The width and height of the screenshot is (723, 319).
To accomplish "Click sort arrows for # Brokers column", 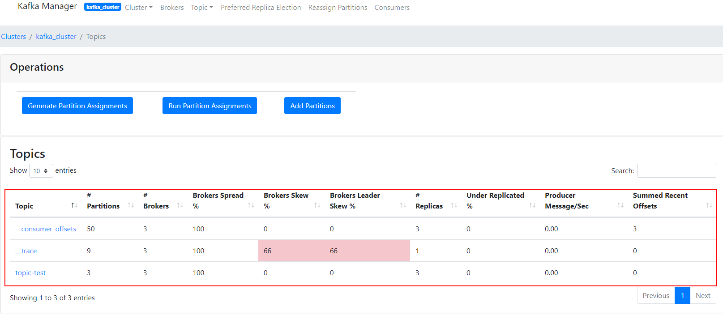I will coord(180,205).
